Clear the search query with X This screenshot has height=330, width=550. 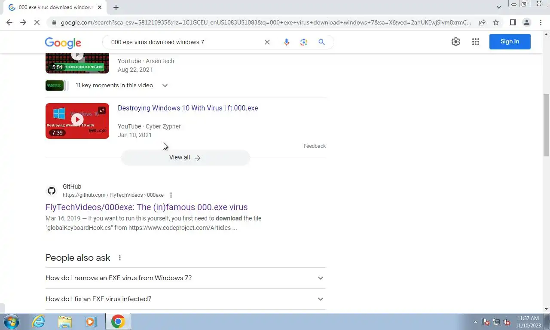point(267,42)
